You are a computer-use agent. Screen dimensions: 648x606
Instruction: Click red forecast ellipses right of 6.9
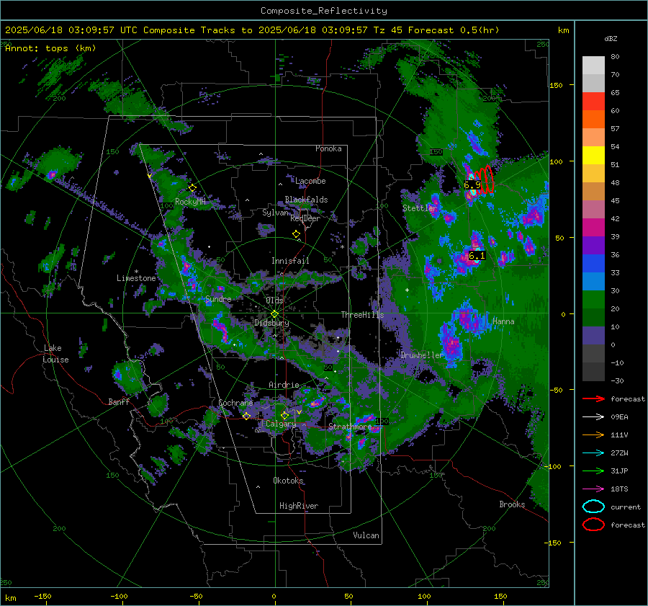485,180
